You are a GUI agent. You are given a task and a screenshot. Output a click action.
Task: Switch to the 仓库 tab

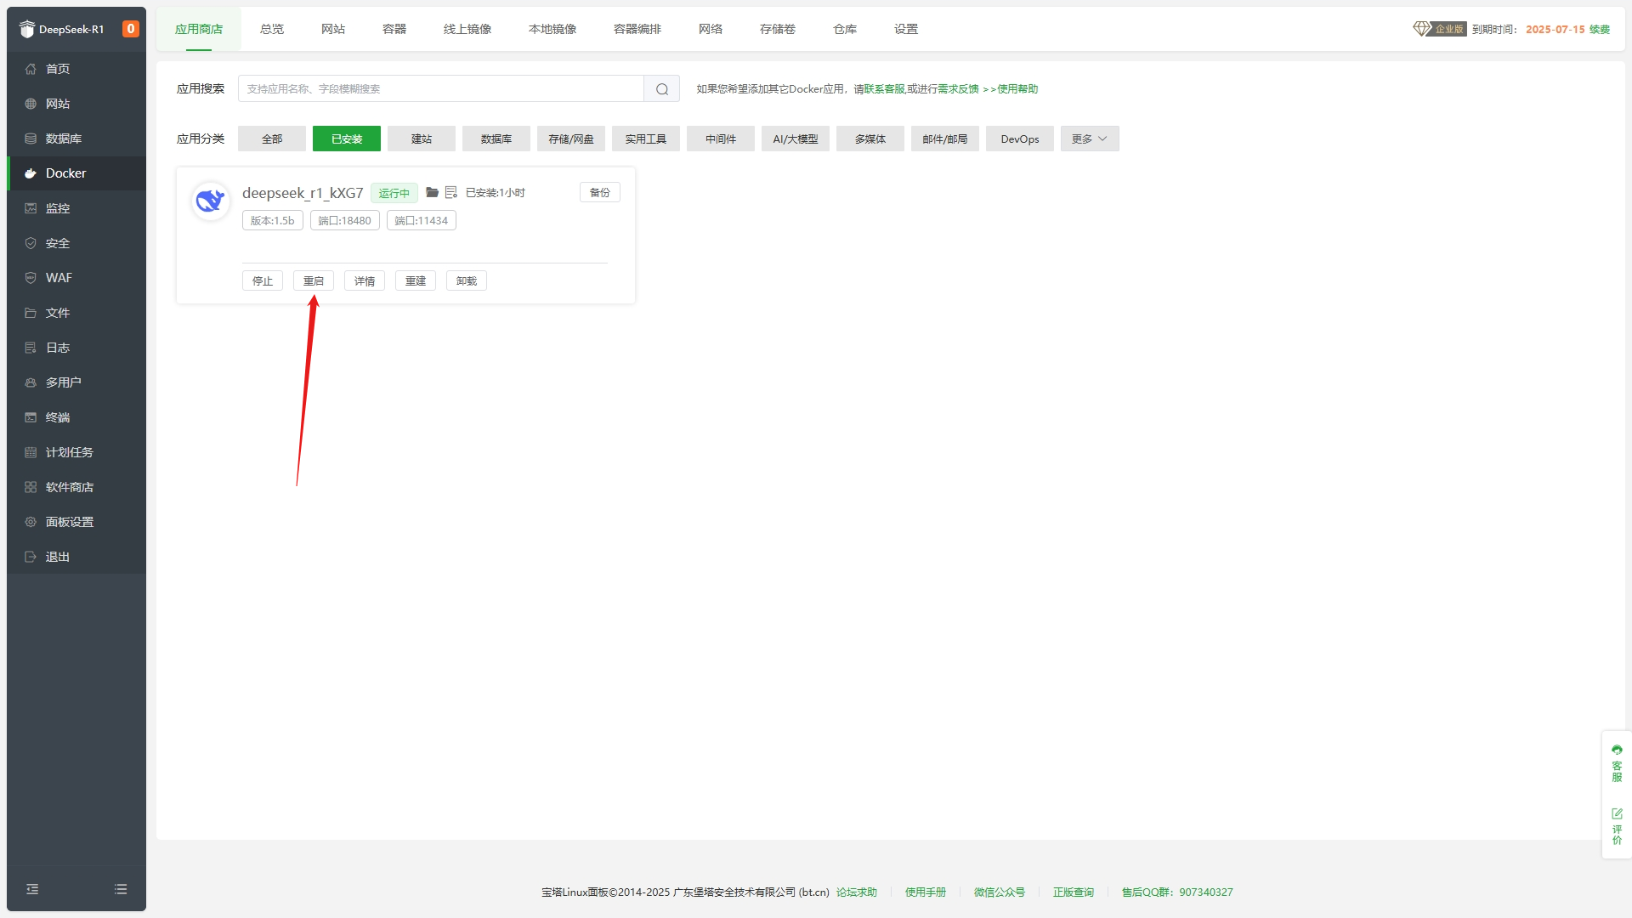coord(845,29)
